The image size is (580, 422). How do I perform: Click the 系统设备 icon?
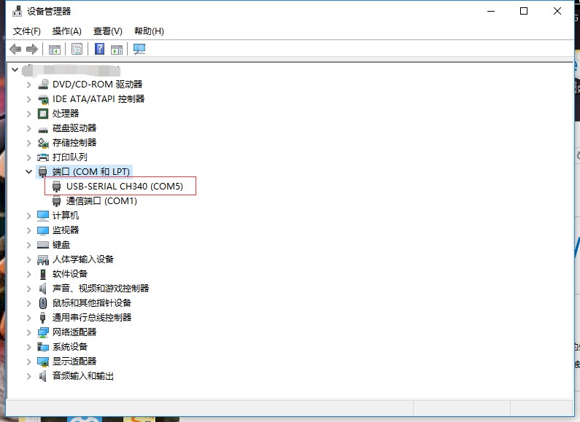point(43,347)
